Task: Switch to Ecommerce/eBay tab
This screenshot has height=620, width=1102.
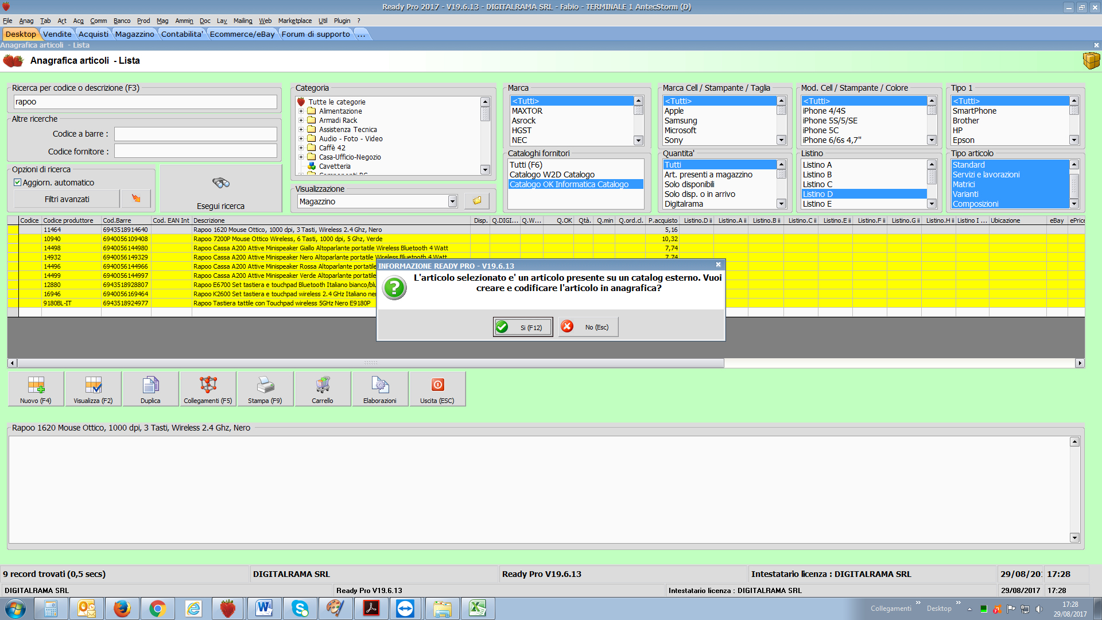Action: (x=242, y=34)
